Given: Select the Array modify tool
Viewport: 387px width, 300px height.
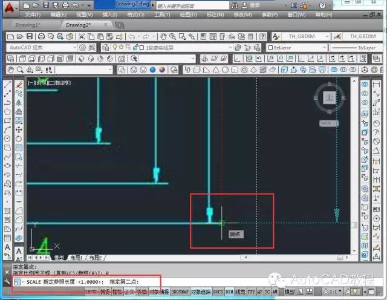Looking at the screenshot, I should tap(19, 121).
